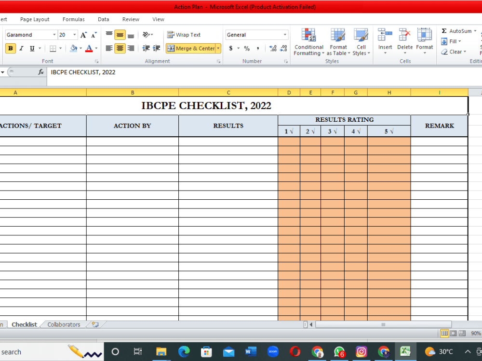
Task: Toggle Align Text Left
Action: tap(109, 48)
